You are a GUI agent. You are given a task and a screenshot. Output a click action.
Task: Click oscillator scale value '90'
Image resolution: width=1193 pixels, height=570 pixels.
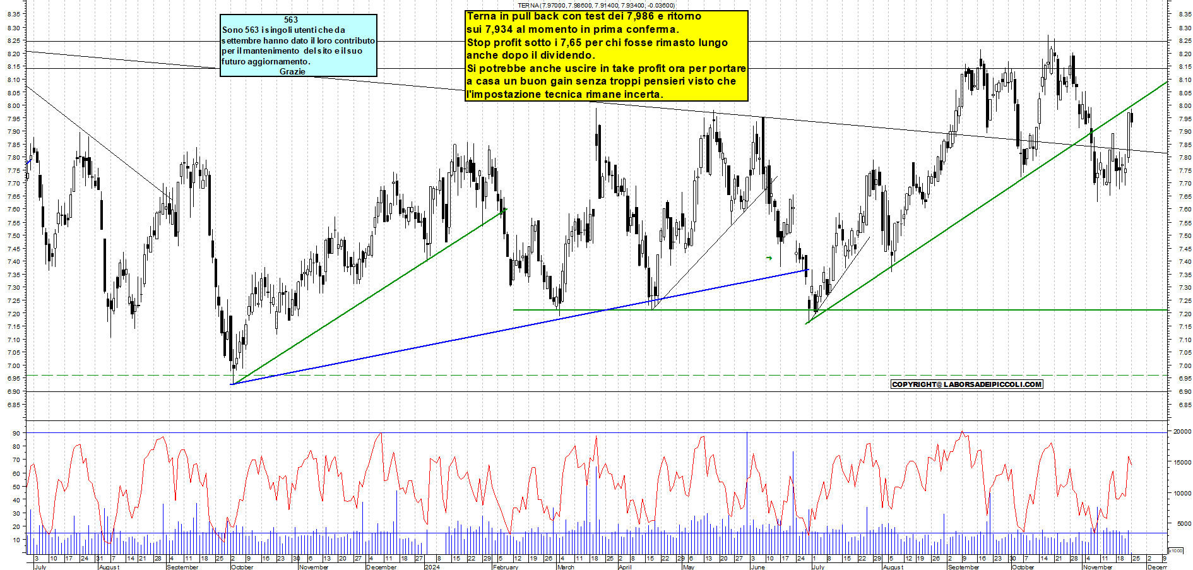[16, 433]
